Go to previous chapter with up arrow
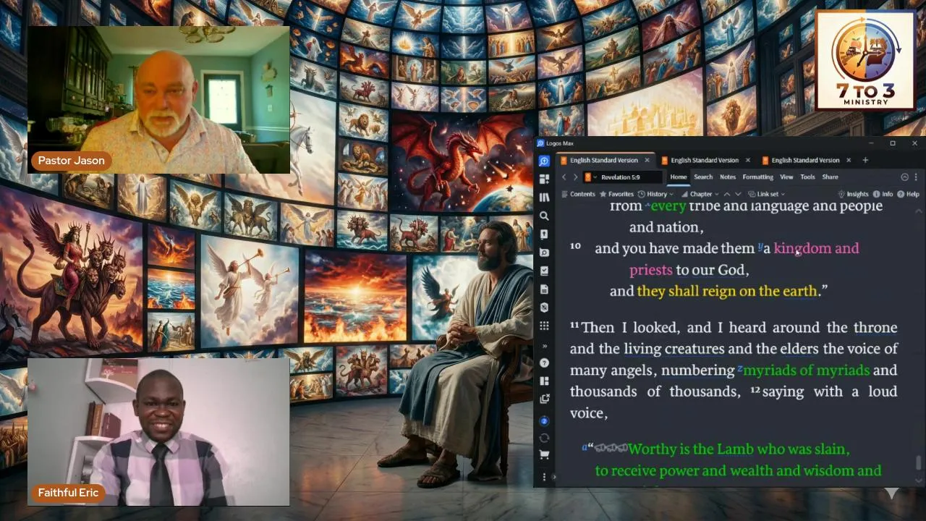This screenshot has width=926, height=521. coord(726,194)
